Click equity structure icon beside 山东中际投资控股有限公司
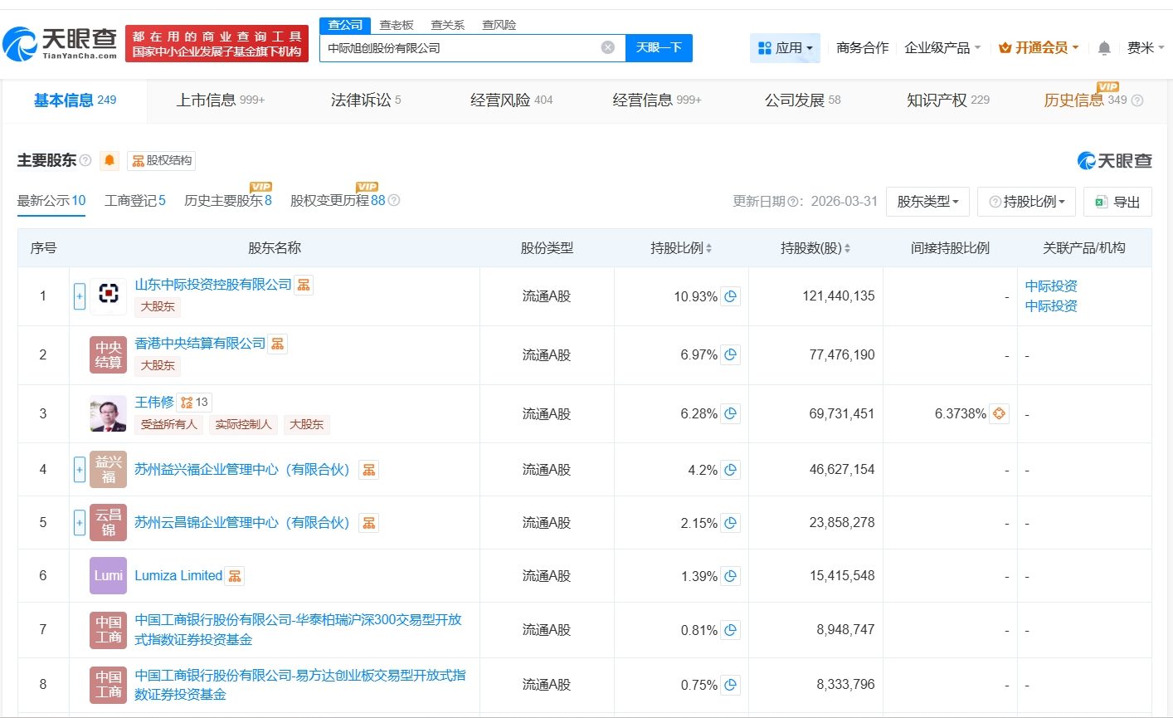 coord(304,285)
